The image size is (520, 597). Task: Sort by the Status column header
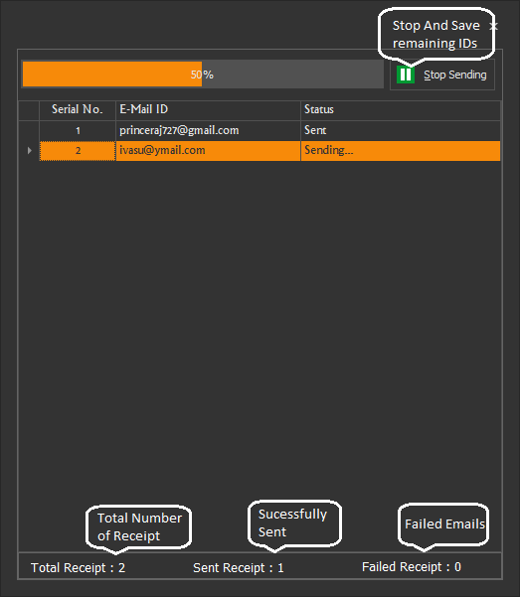(401, 109)
